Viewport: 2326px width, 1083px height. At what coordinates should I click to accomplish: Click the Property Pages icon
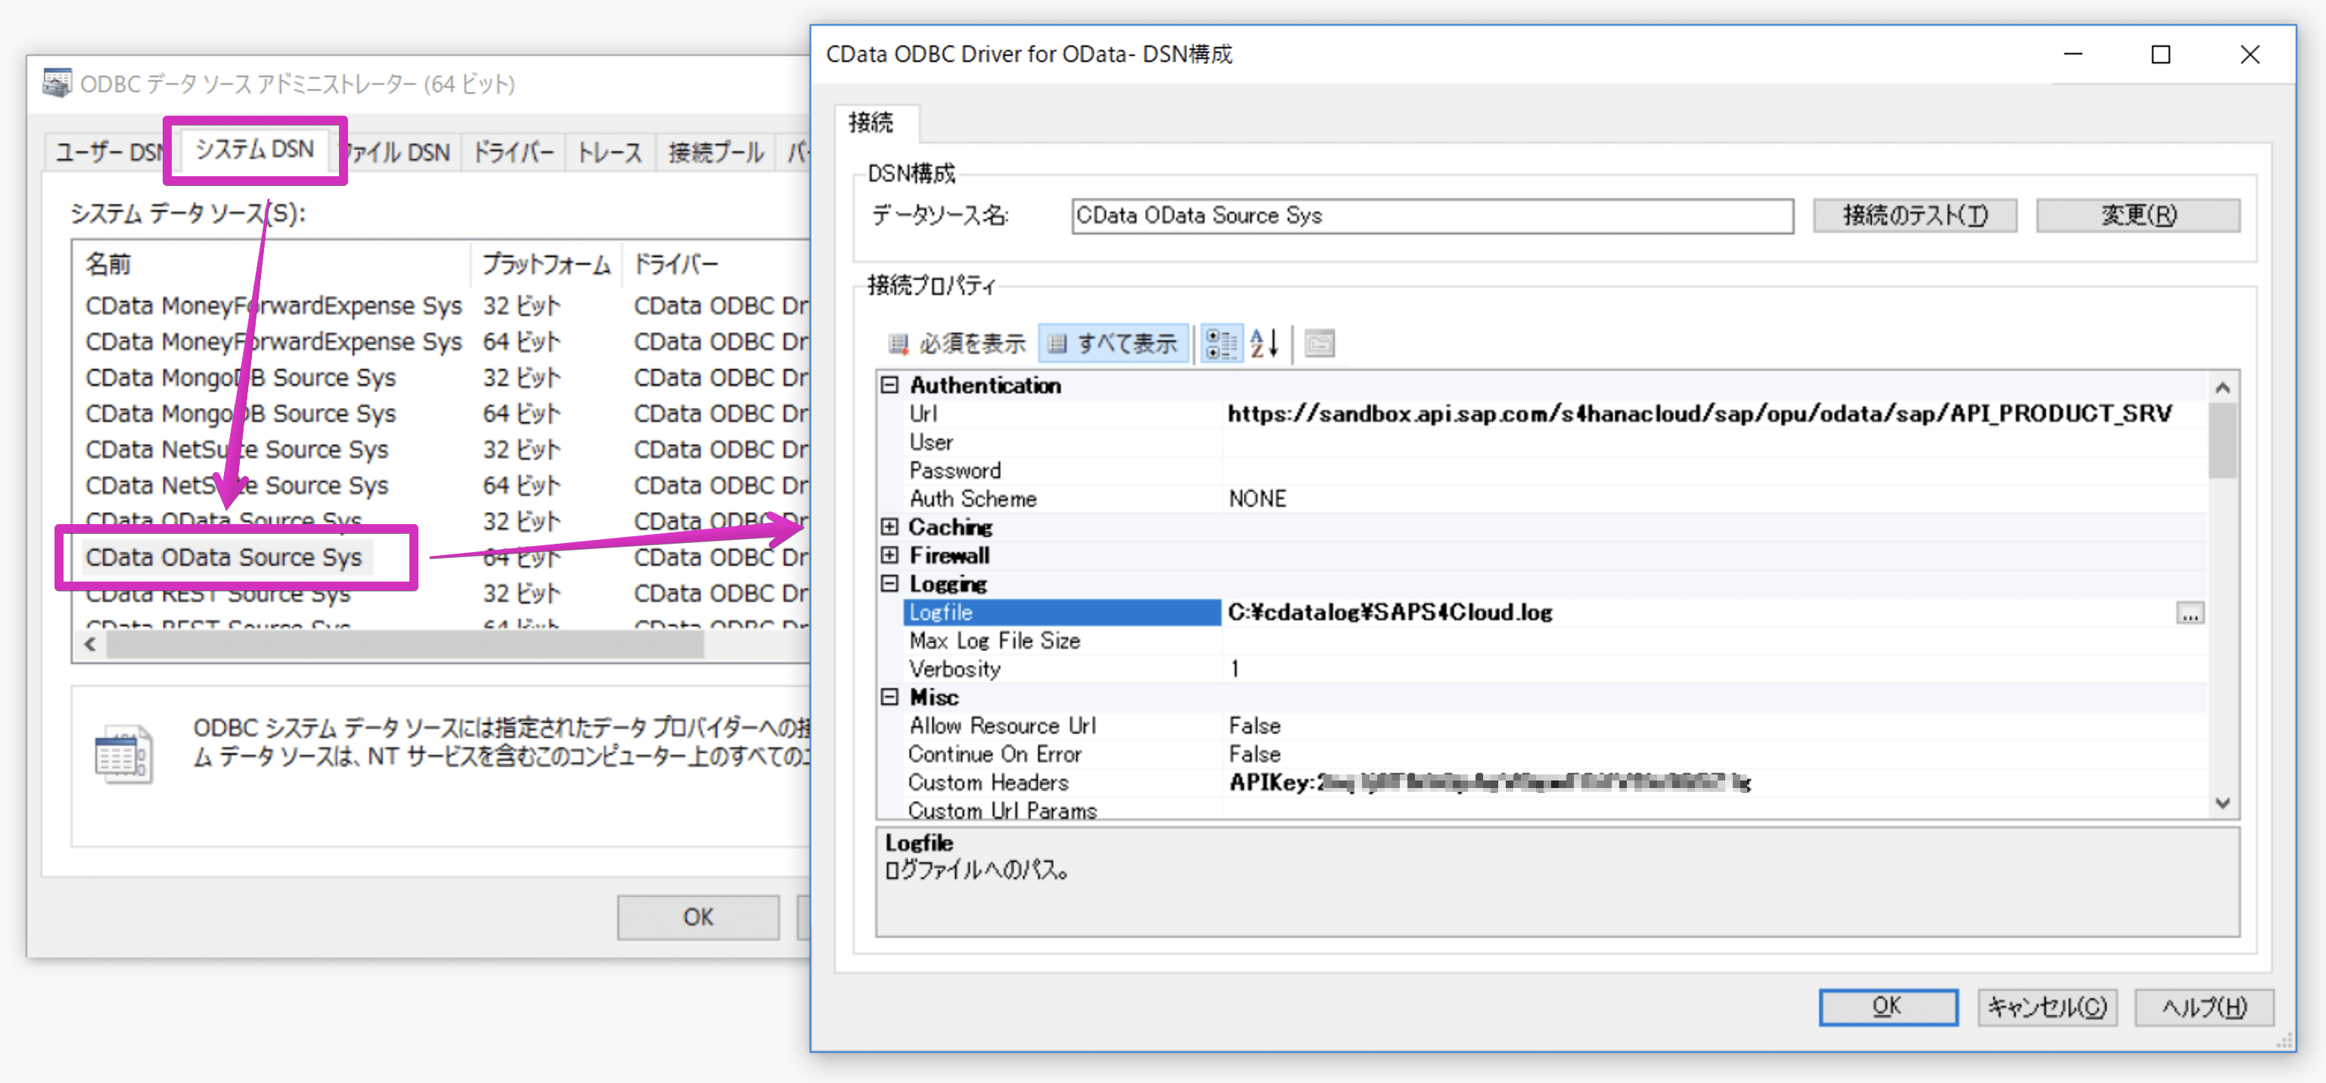[1319, 344]
